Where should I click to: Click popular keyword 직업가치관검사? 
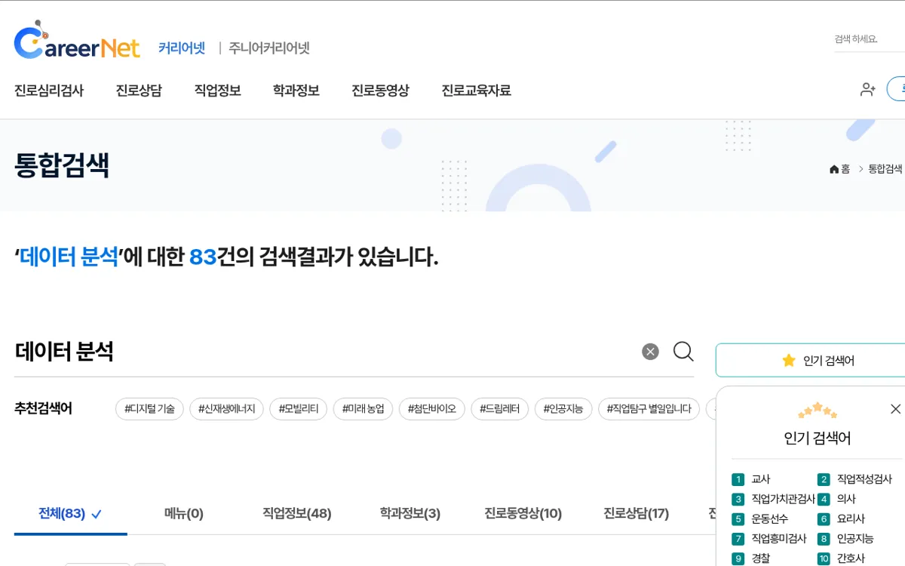coord(784,499)
